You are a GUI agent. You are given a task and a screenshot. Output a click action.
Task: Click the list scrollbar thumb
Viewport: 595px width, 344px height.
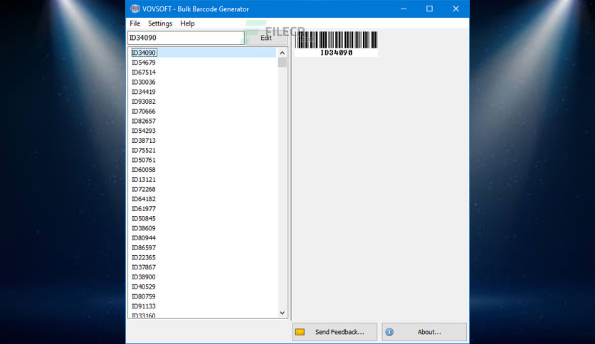282,62
